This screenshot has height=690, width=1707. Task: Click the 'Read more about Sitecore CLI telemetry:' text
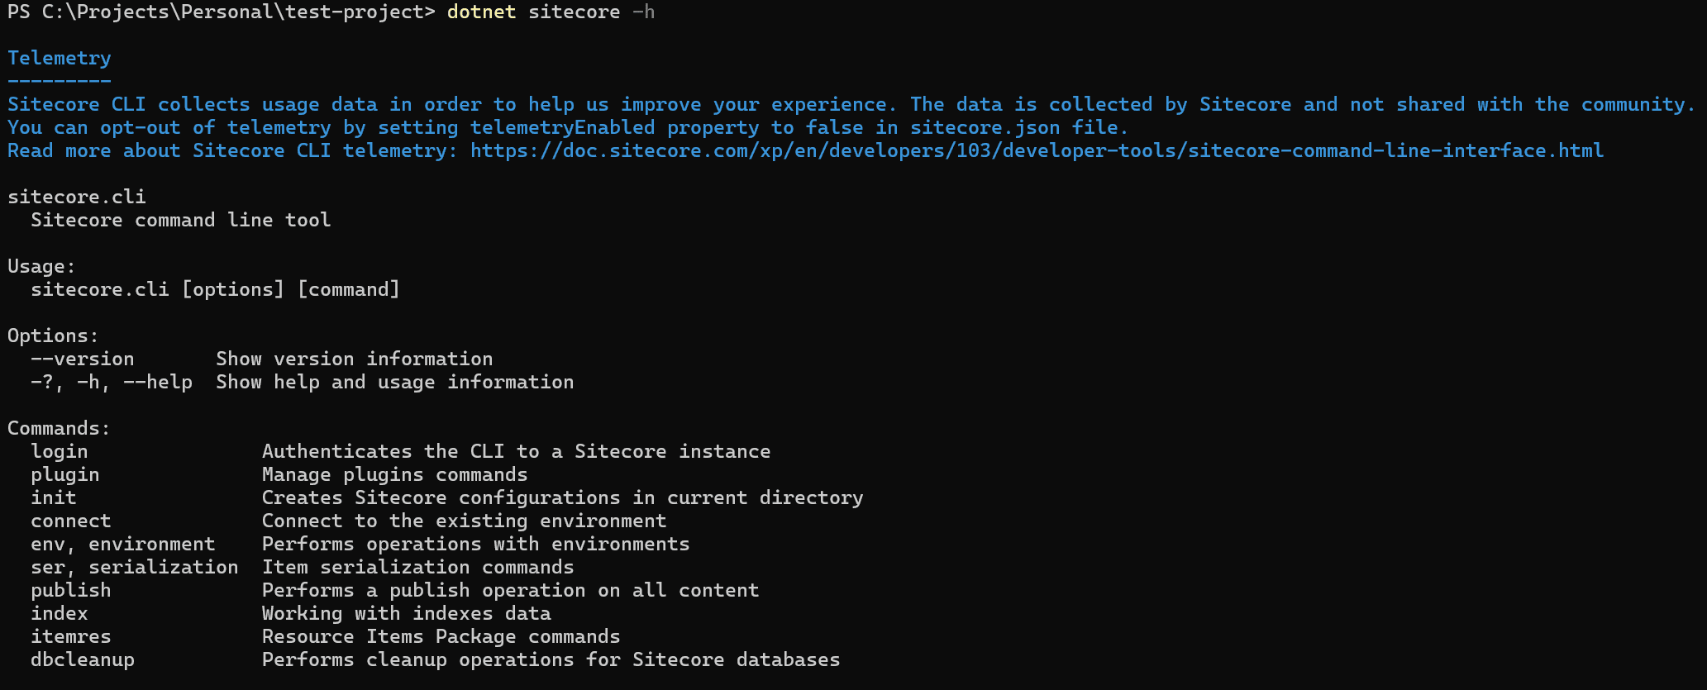click(x=233, y=150)
